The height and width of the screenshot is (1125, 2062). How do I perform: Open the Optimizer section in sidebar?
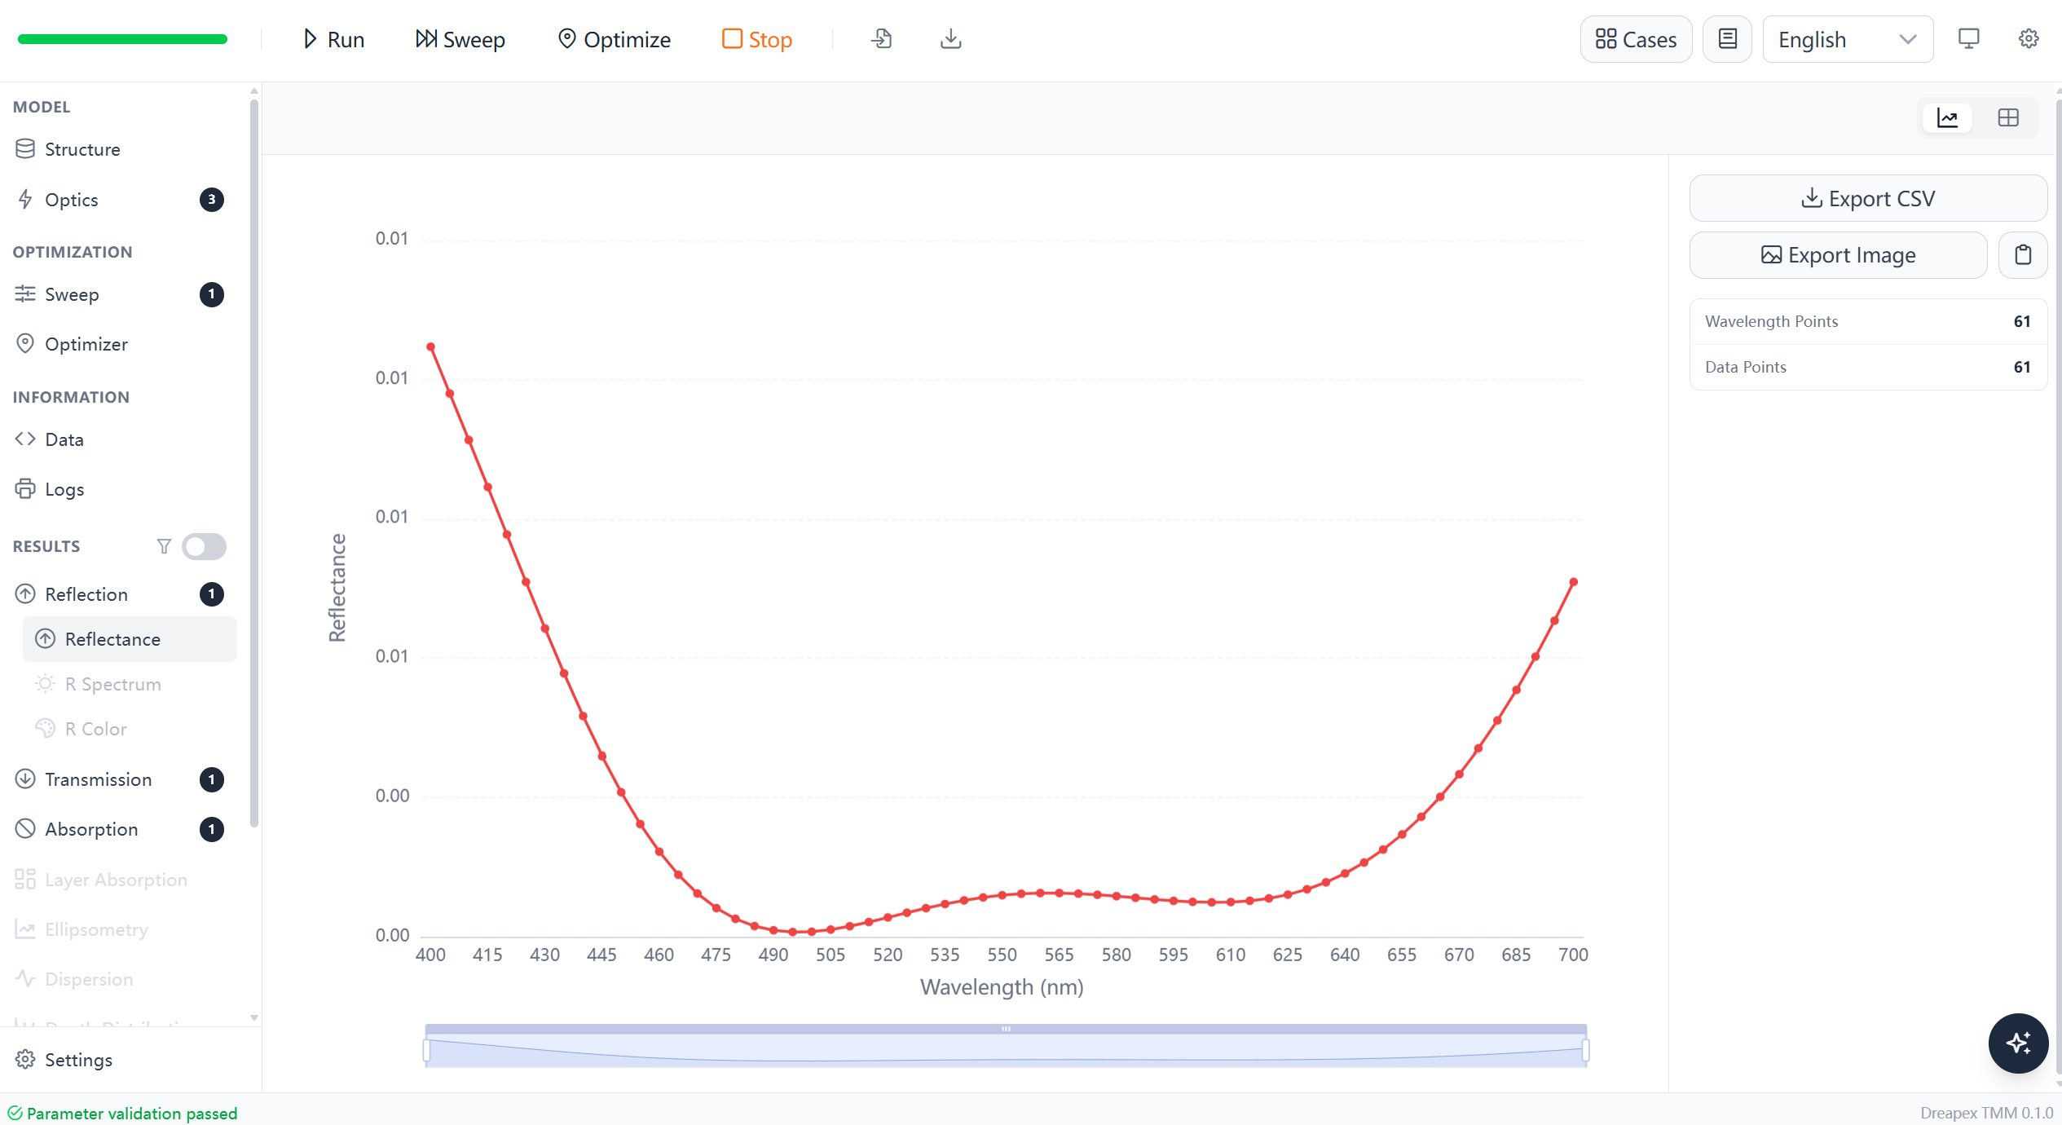click(x=119, y=344)
